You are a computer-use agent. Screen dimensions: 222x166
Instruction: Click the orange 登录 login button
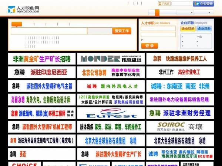click(x=149, y=46)
